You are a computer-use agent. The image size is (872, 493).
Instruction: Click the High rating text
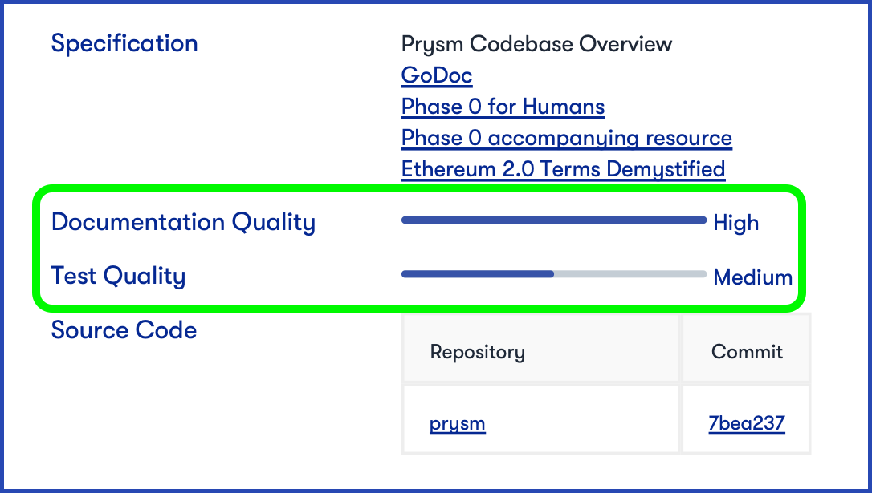tap(735, 223)
